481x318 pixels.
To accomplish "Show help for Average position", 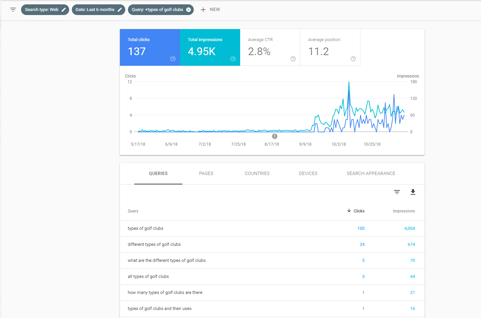I will (353, 59).
